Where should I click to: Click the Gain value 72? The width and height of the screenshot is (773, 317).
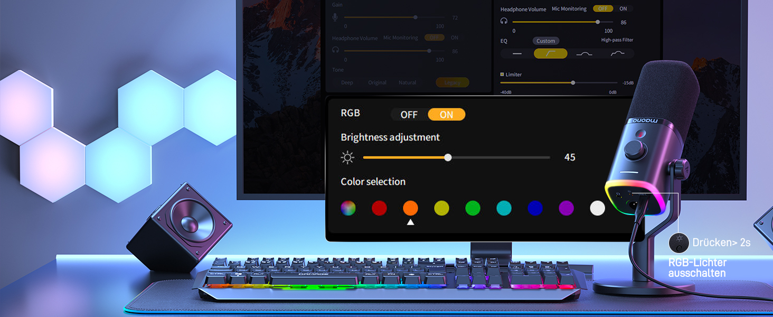coord(455,18)
